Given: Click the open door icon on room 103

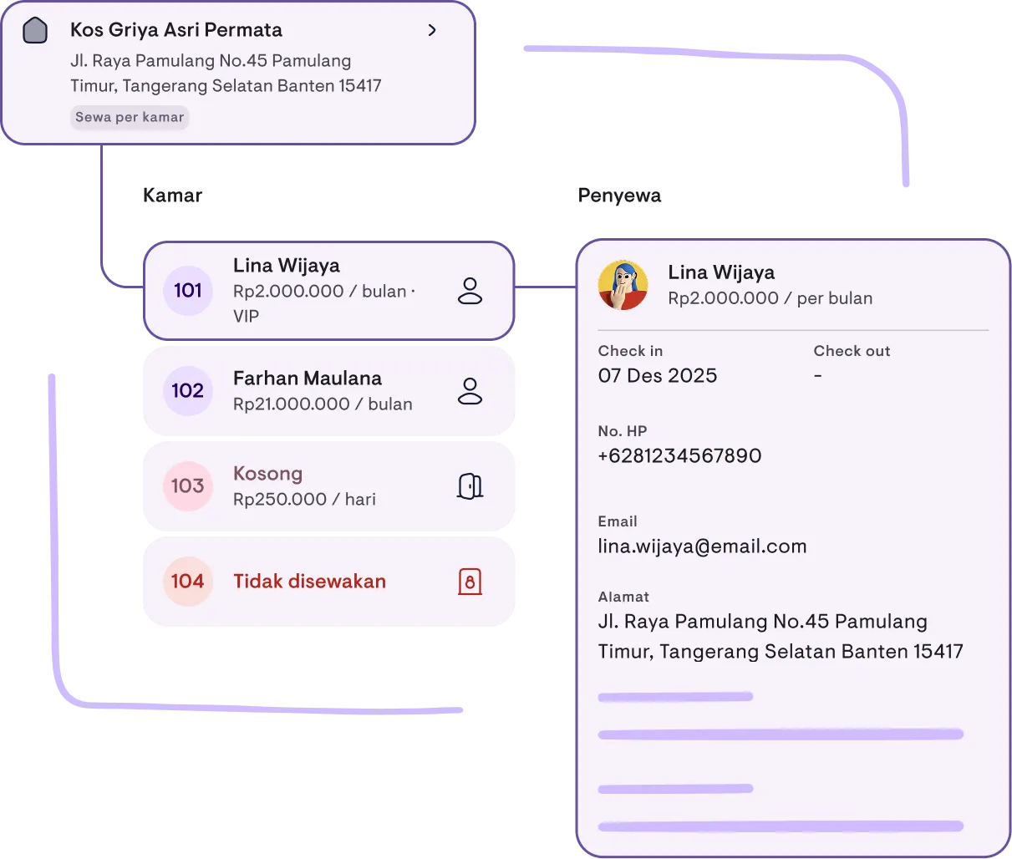Looking at the screenshot, I should 470,486.
